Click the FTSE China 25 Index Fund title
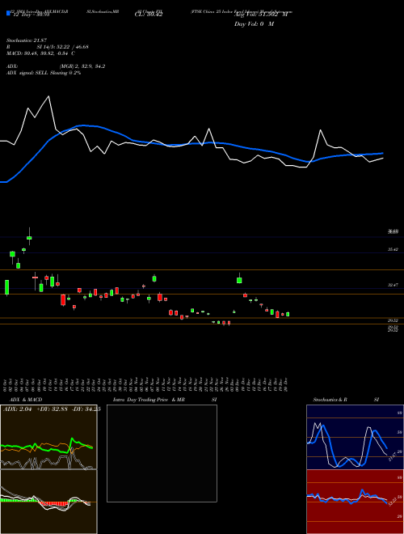 click(242, 11)
